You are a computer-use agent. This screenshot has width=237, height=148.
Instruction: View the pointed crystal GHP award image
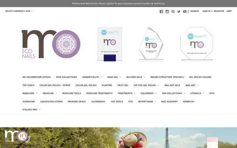[x=151, y=44]
